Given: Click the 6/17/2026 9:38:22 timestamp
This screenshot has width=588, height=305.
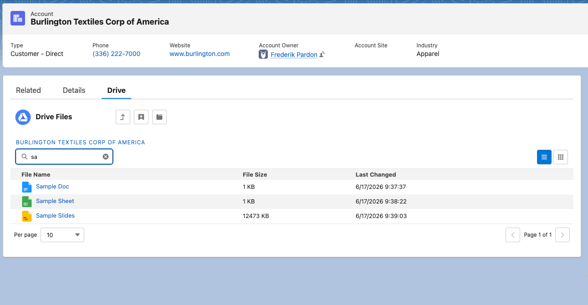Looking at the screenshot, I should coord(381,202).
